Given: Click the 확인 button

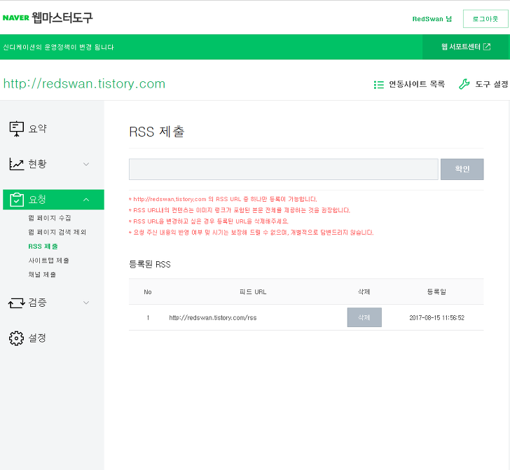Looking at the screenshot, I should (462, 169).
